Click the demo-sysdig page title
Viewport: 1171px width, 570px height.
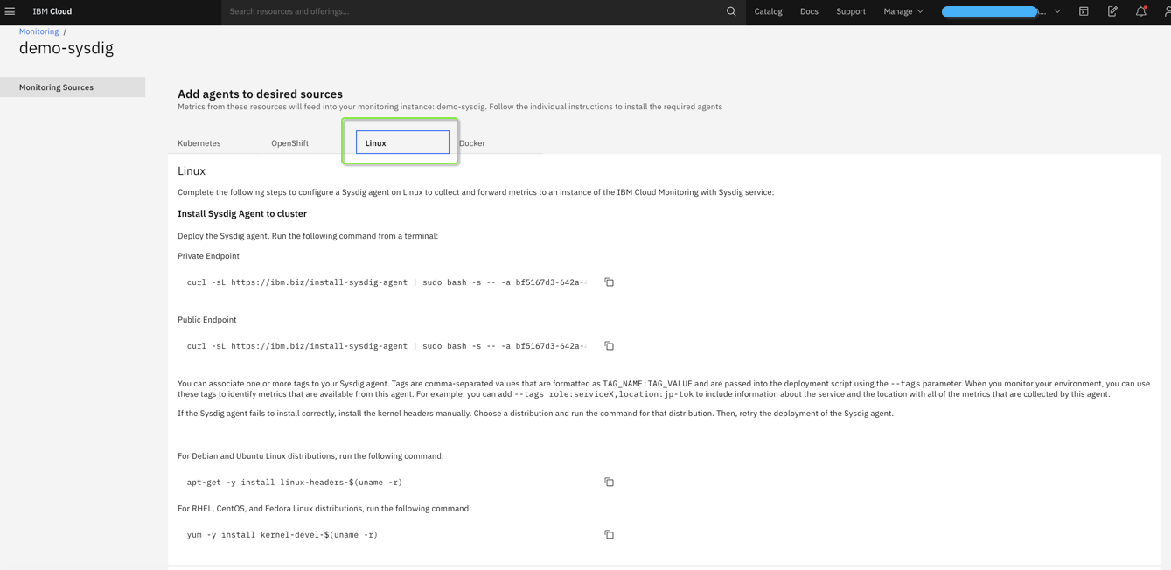(66, 48)
